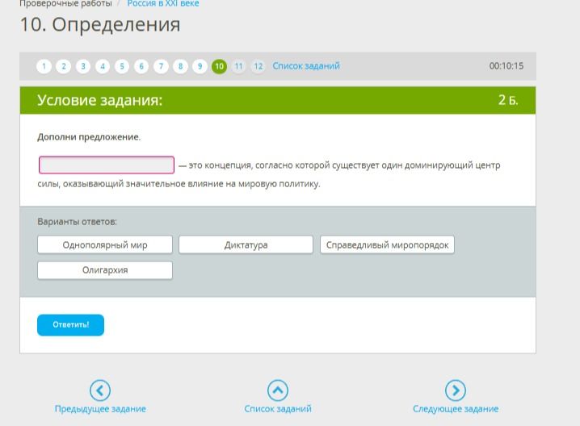Go to task number 5
This screenshot has height=426, width=580.
pyautogui.click(x=122, y=66)
